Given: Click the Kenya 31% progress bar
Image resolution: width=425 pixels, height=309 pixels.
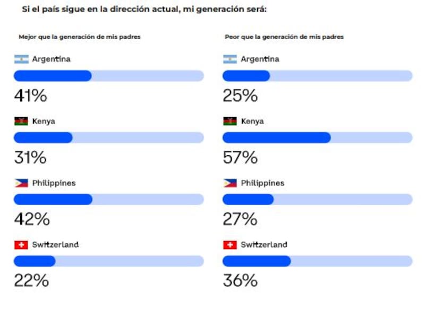Looking at the screenshot, I should click(x=108, y=138).
